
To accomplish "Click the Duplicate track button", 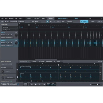I will click(14, 21).
